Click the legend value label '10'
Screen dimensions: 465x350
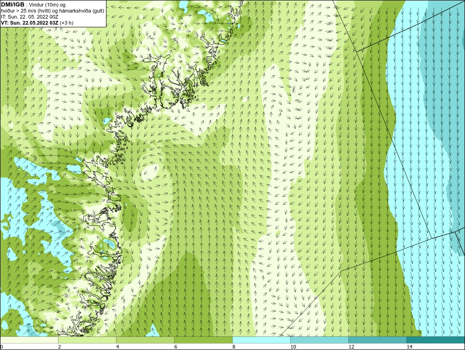click(x=293, y=347)
